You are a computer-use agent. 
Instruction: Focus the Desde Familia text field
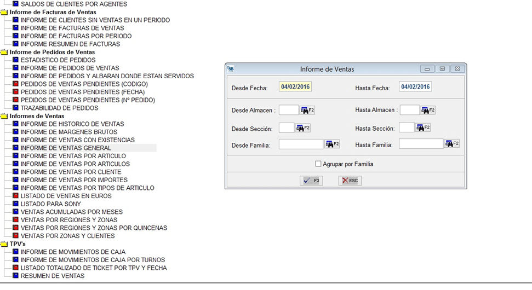(301, 144)
